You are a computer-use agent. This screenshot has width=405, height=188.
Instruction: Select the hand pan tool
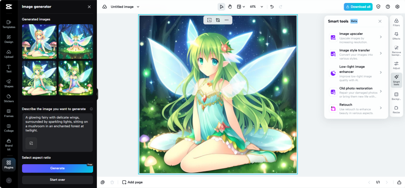point(230,7)
